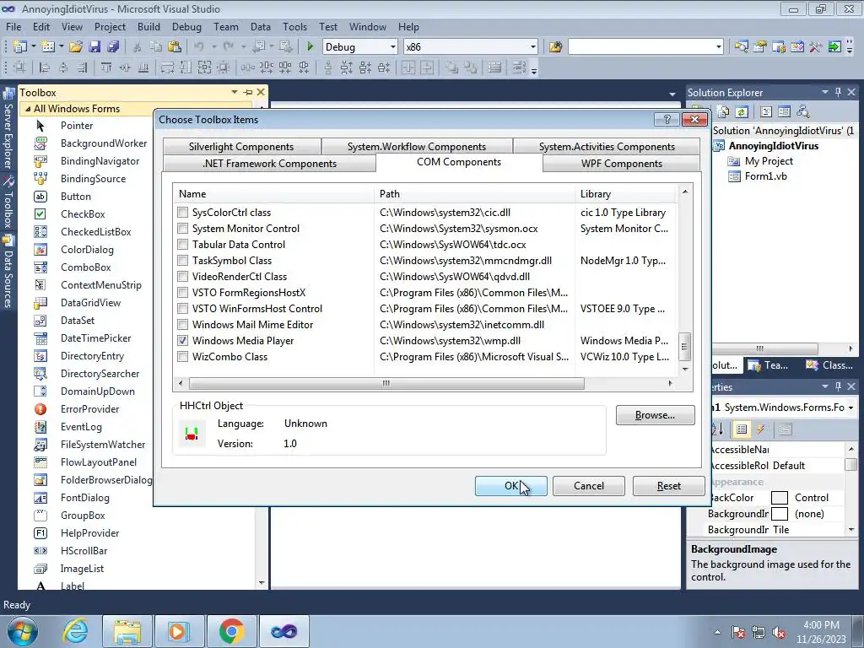This screenshot has width=864, height=648.
Task: Open the Properties Window toolbar icon
Action: [x=760, y=47]
